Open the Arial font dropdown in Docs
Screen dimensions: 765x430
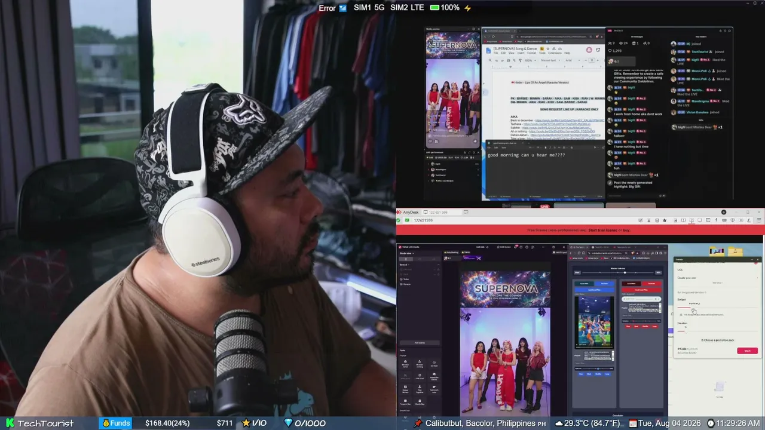(x=572, y=60)
